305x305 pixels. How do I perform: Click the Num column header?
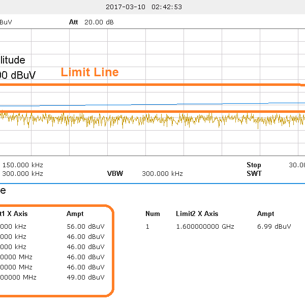(152, 214)
